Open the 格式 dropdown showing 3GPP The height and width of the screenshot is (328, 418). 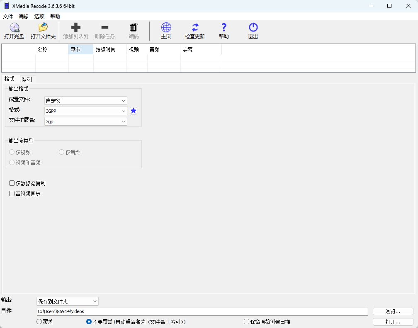85,111
